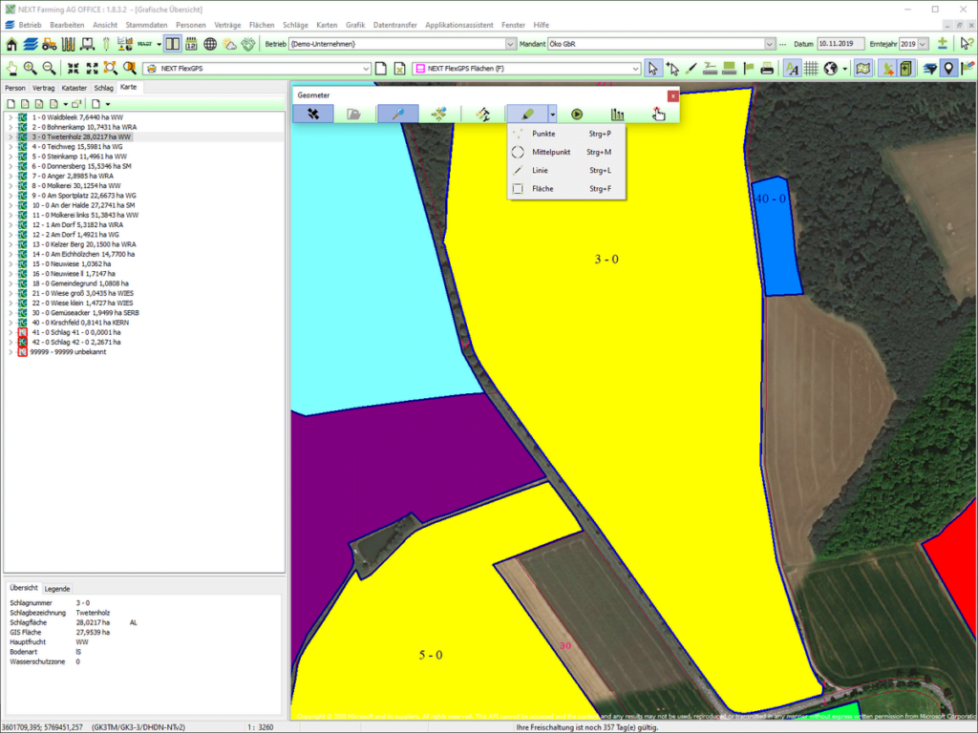Viewport: 978px width, 733px height.
Task: Open the statistics chart icon in Geometer
Action: (x=618, y=112)
